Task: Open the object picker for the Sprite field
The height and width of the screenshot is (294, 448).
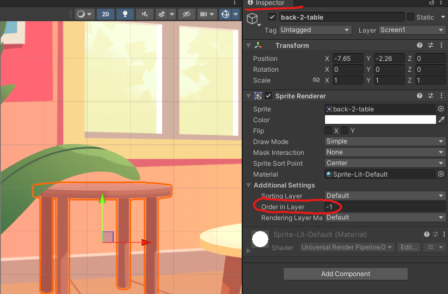Action: (x=441, y=109)
